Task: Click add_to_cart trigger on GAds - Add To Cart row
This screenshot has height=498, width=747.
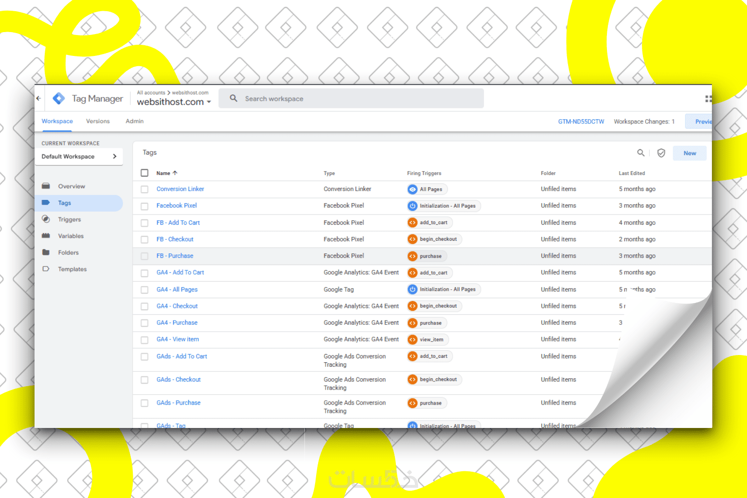Action: [430, 356]
